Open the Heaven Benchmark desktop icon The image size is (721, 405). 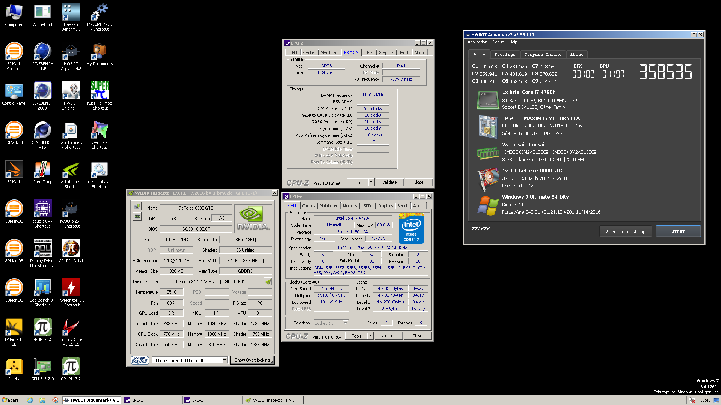pos(71,17)
